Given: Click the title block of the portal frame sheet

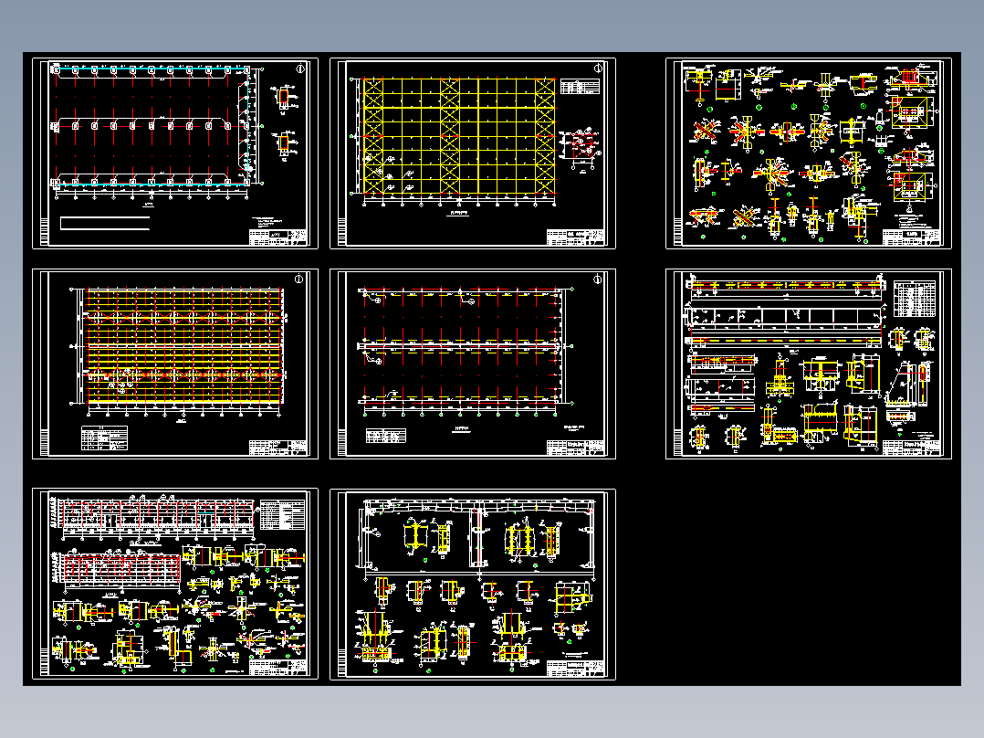Looking at the screenshot, I should point(575,668).
